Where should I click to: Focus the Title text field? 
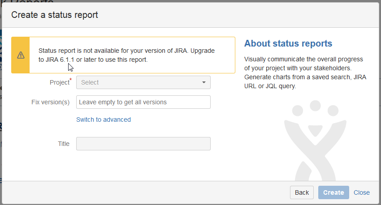tap(143, 144)
